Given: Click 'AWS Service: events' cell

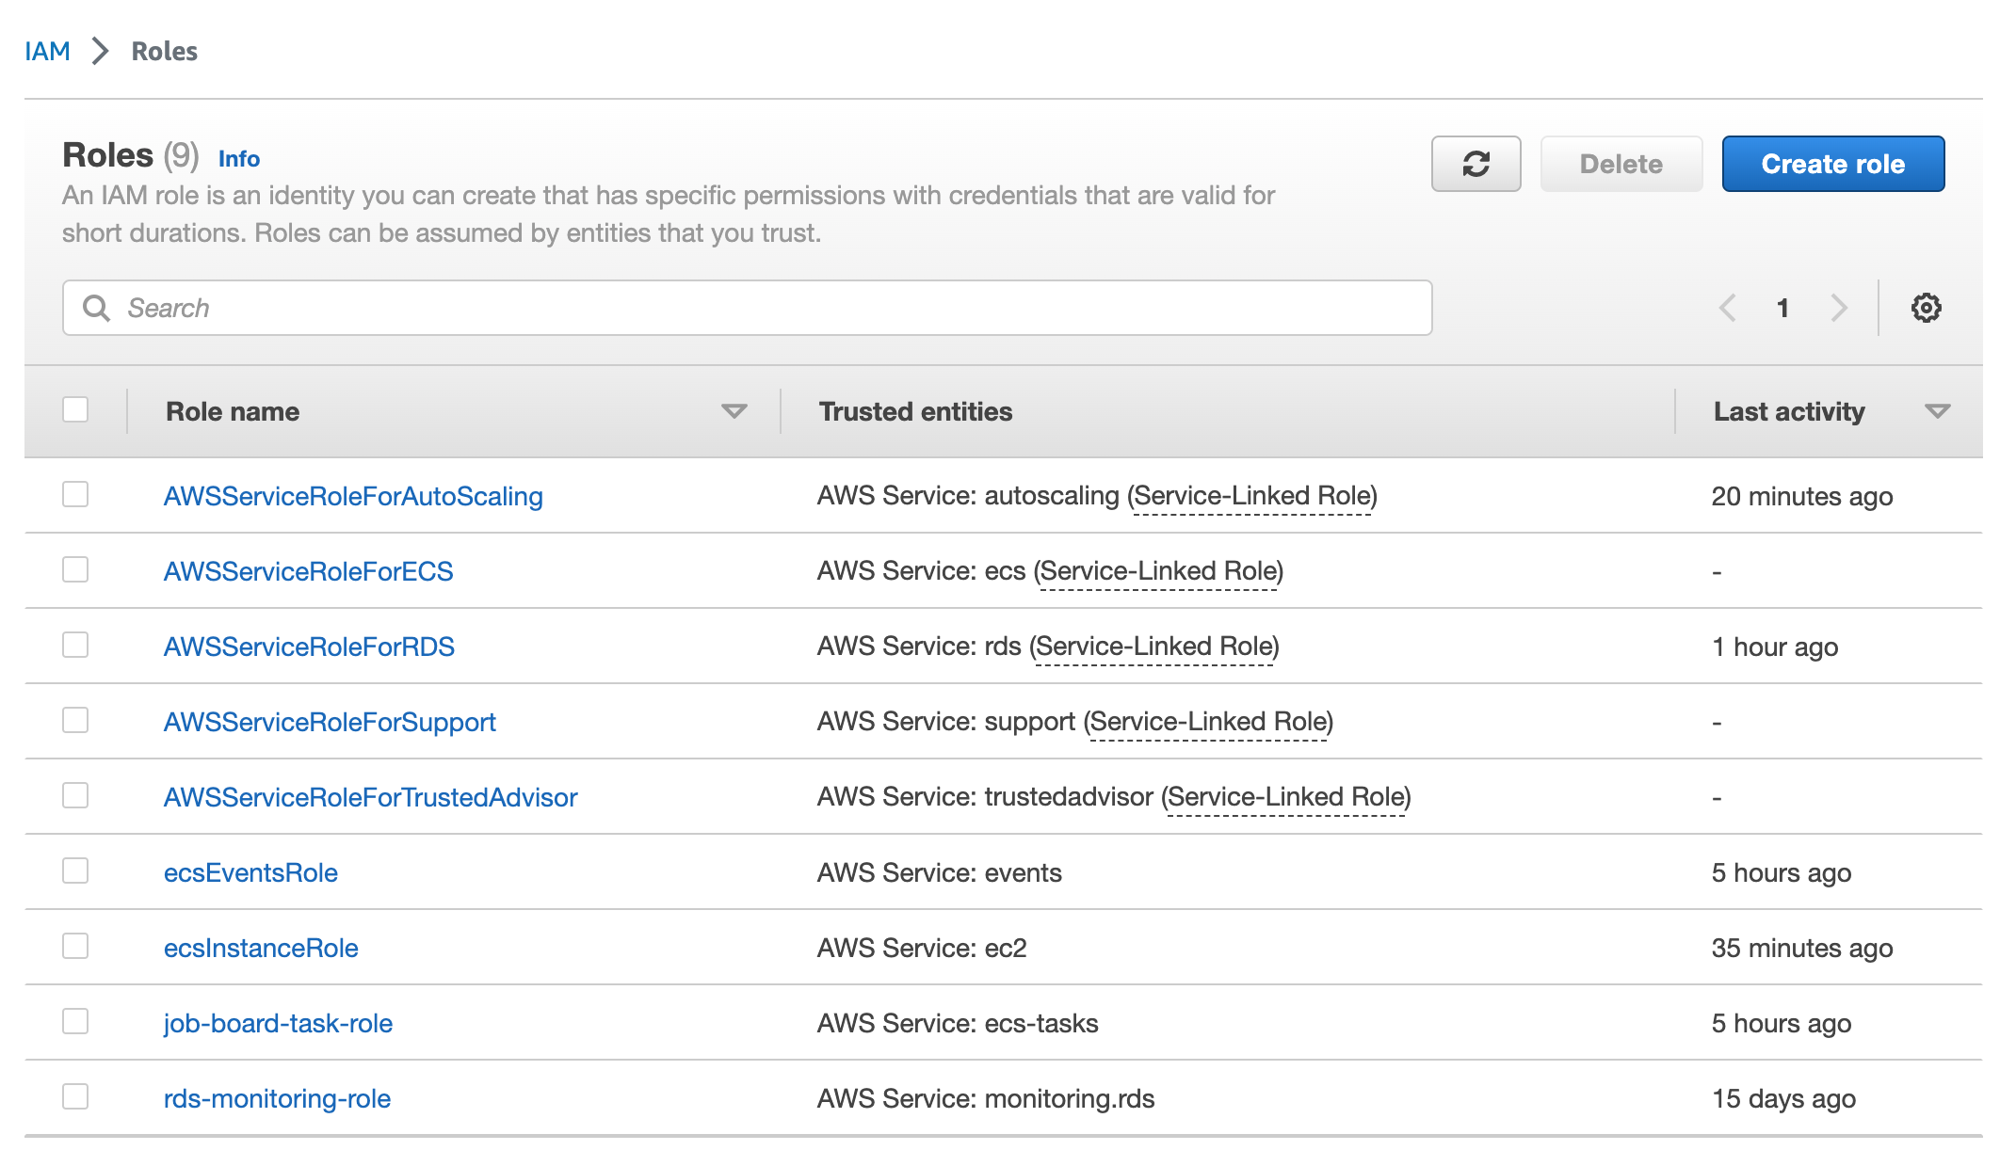Looking at the screenshot, I should click(939, 872).
